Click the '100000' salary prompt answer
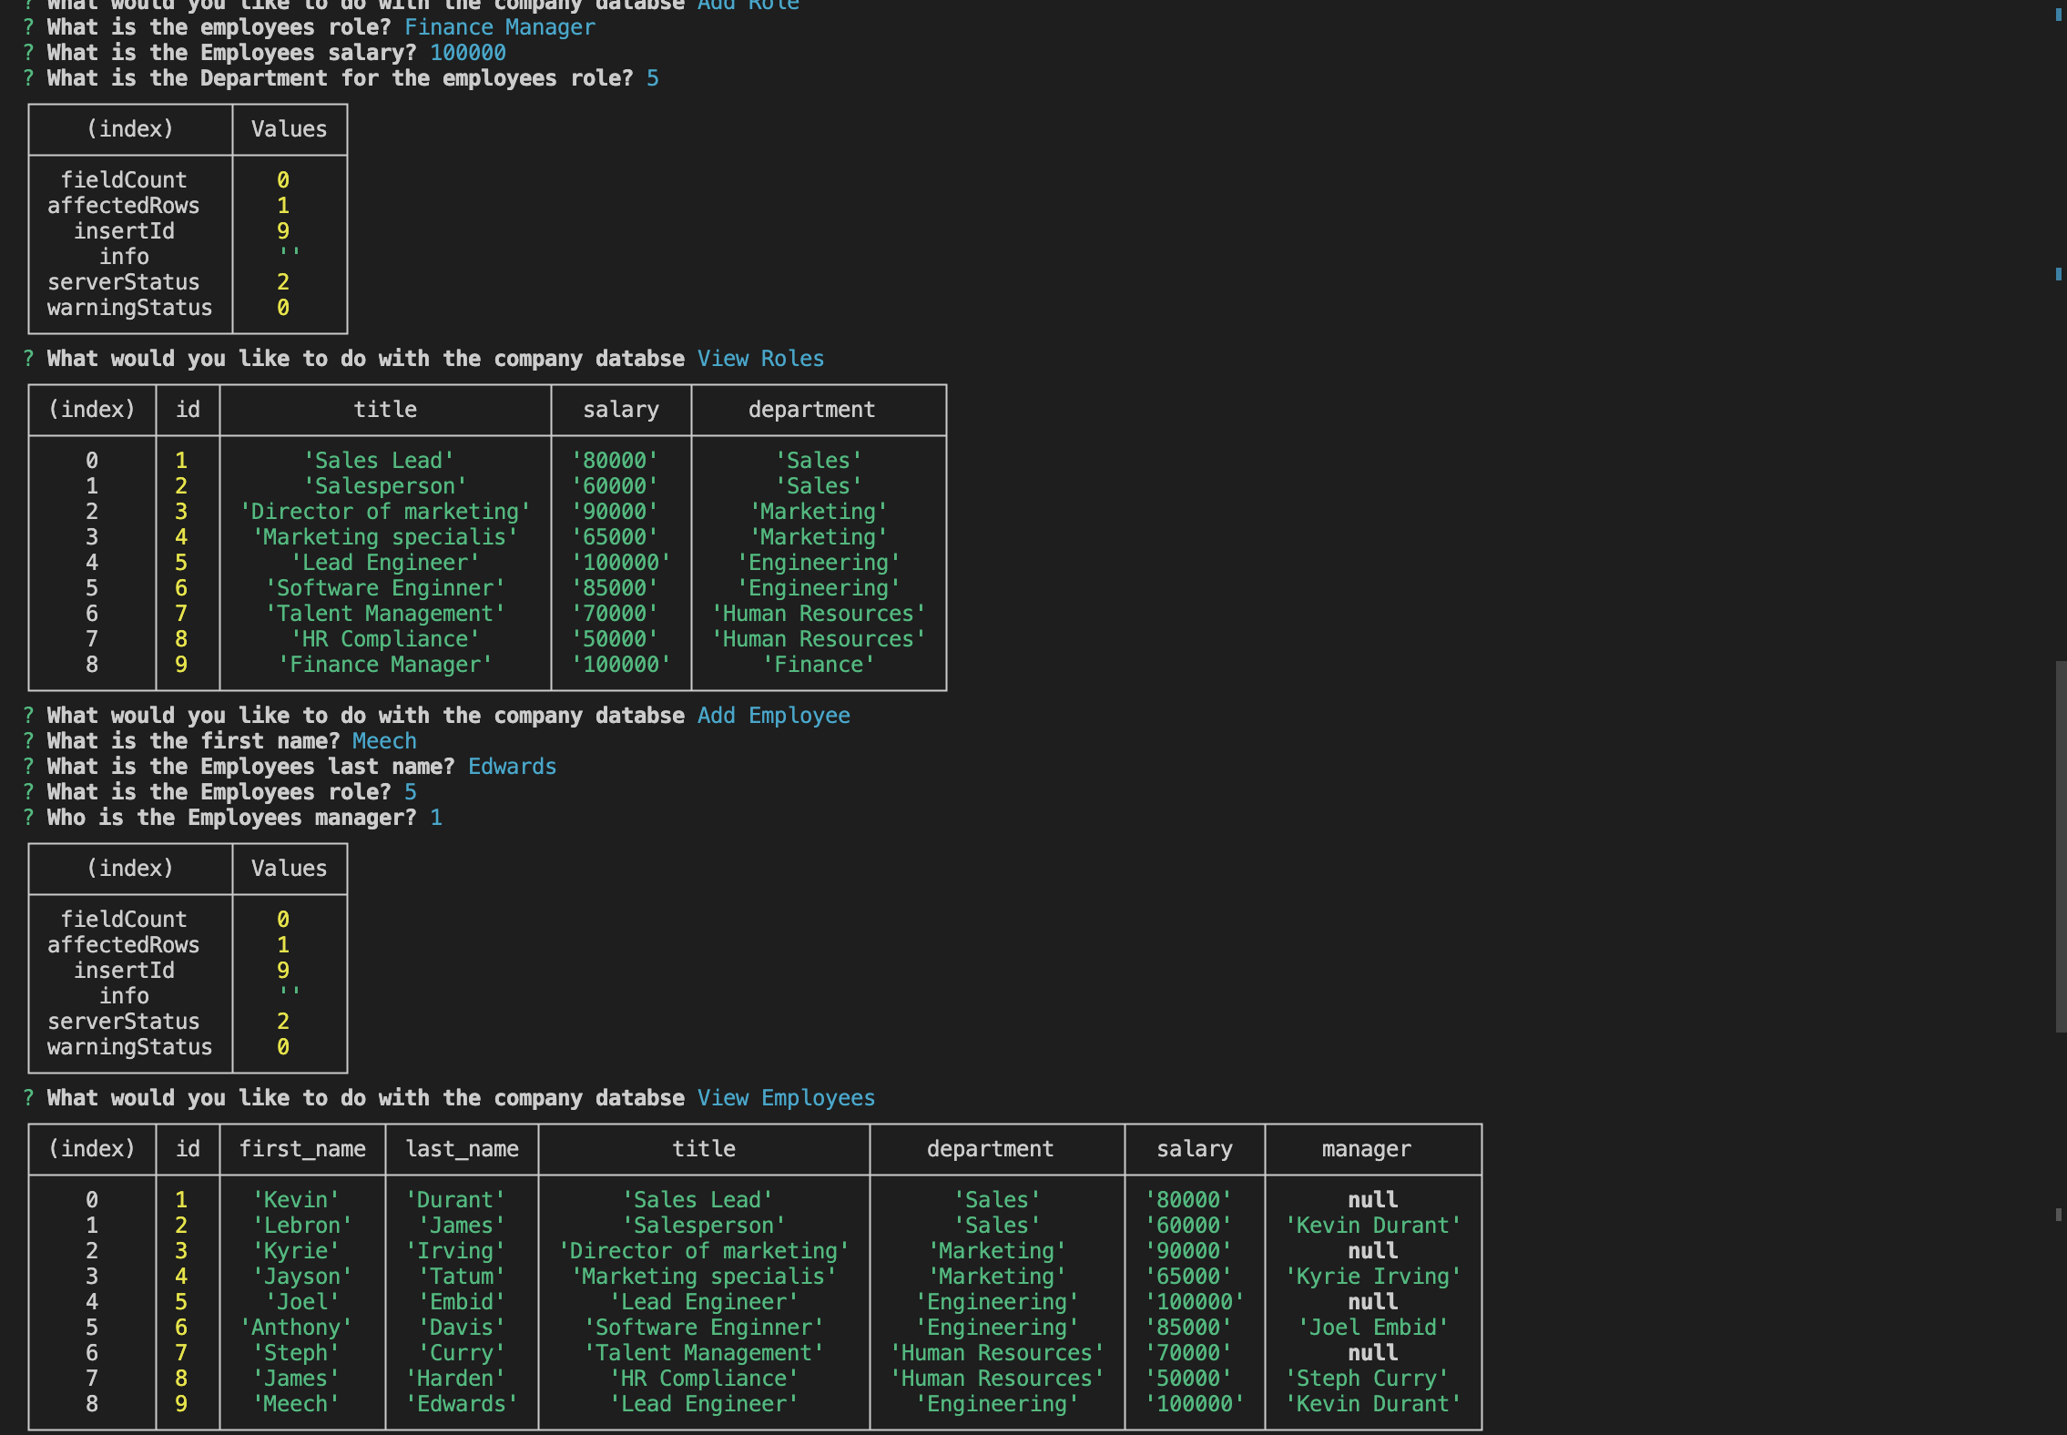This screenshot has height=1435, width=2067. [x=467, y=53]
